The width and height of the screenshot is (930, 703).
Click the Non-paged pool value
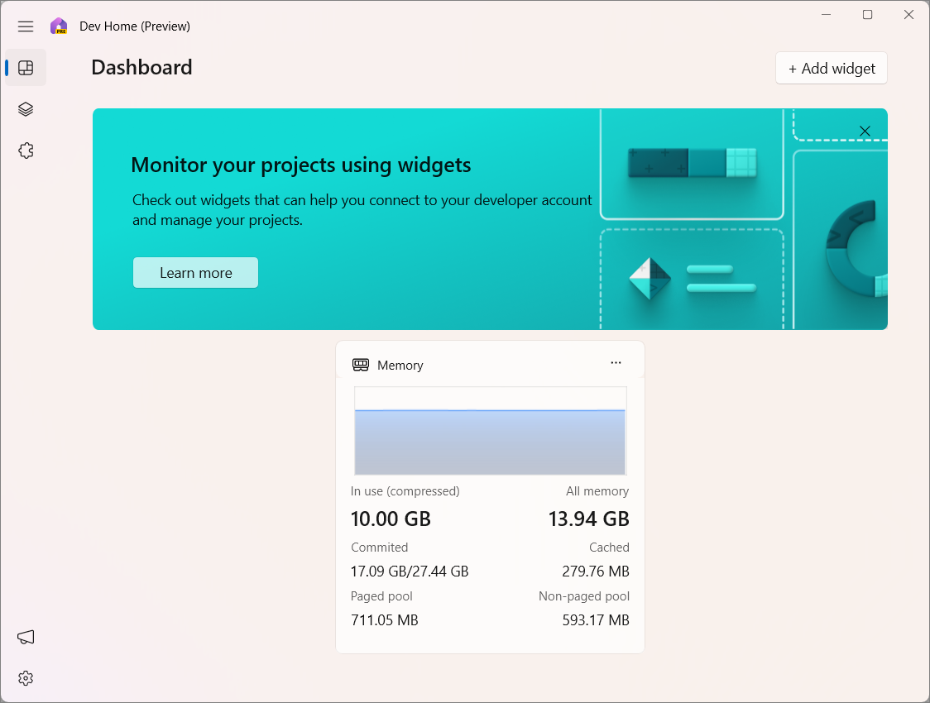[x=595, y=619]
